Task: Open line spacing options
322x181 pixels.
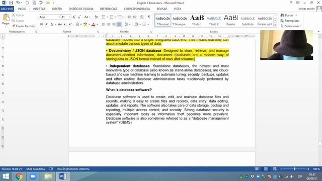Action: tap(127, 25)
